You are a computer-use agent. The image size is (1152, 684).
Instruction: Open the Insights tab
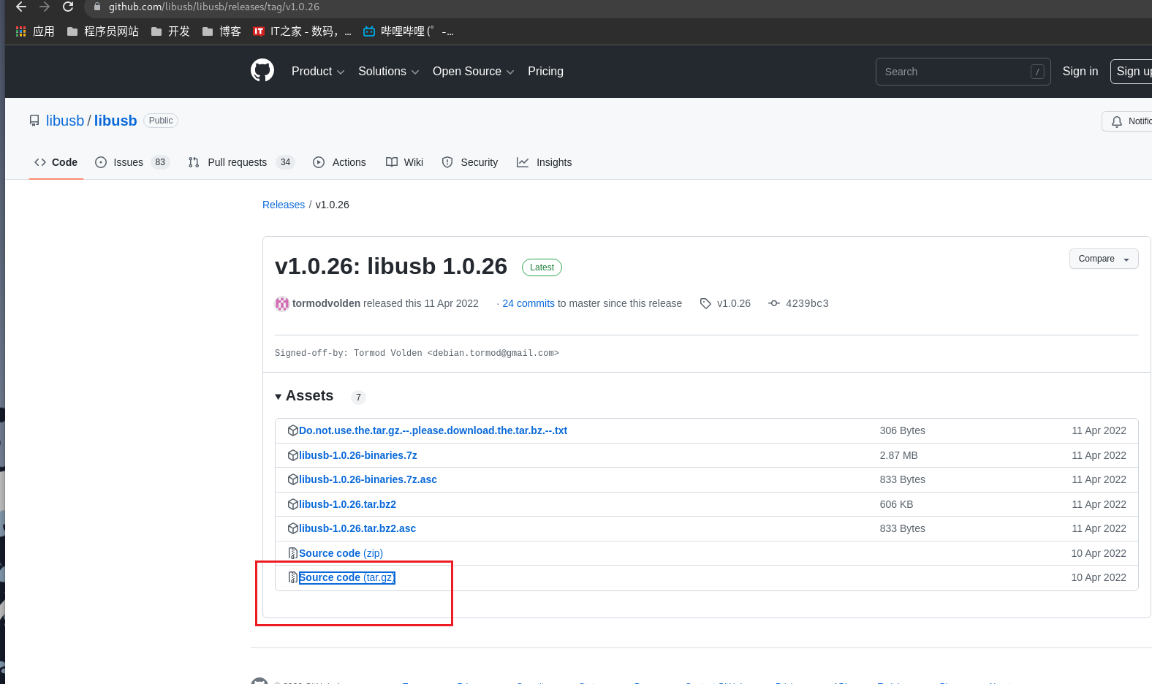pos(545,162)
